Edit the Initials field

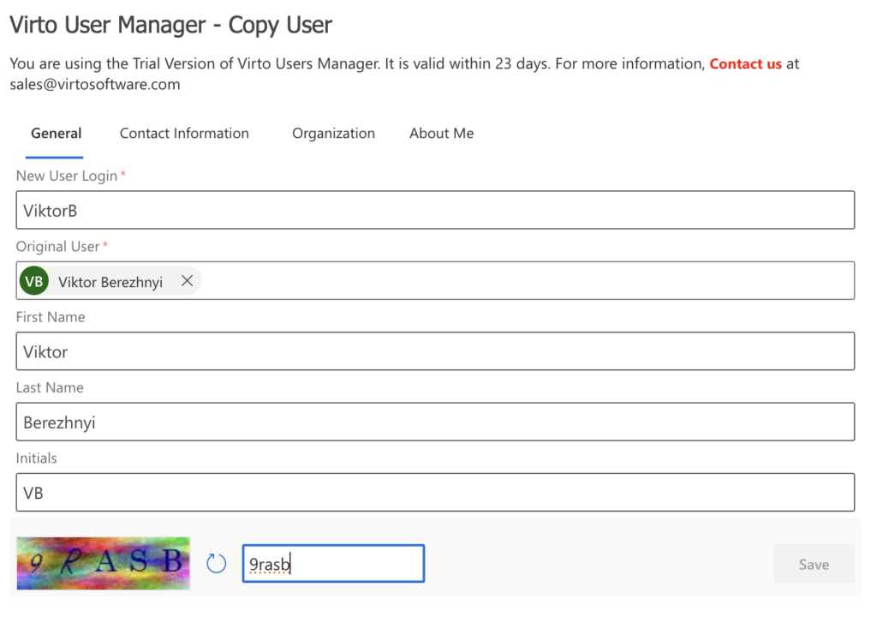pyautogui.click(x=435, y=492)
